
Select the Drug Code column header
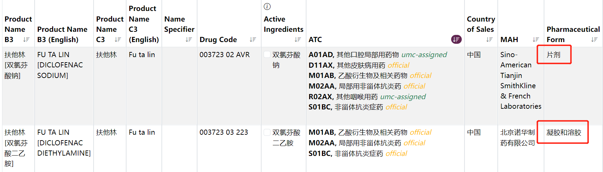(218, 40)
